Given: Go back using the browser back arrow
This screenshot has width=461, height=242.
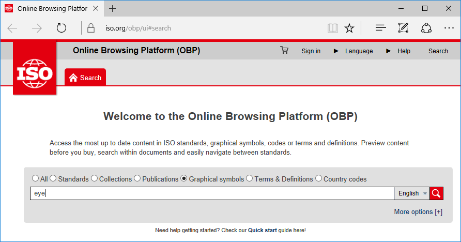Looking at the screenshot, I should (x=12, y=28).
